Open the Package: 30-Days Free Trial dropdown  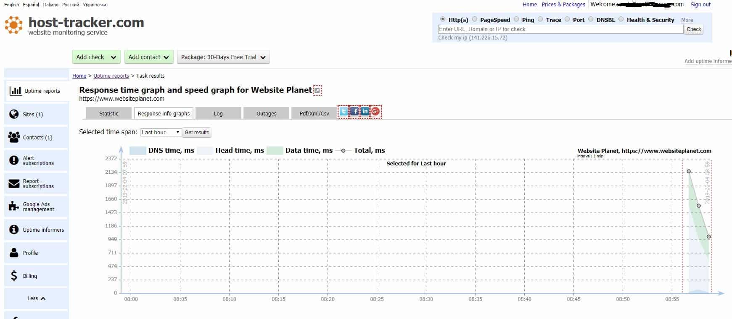pos(223,57)
